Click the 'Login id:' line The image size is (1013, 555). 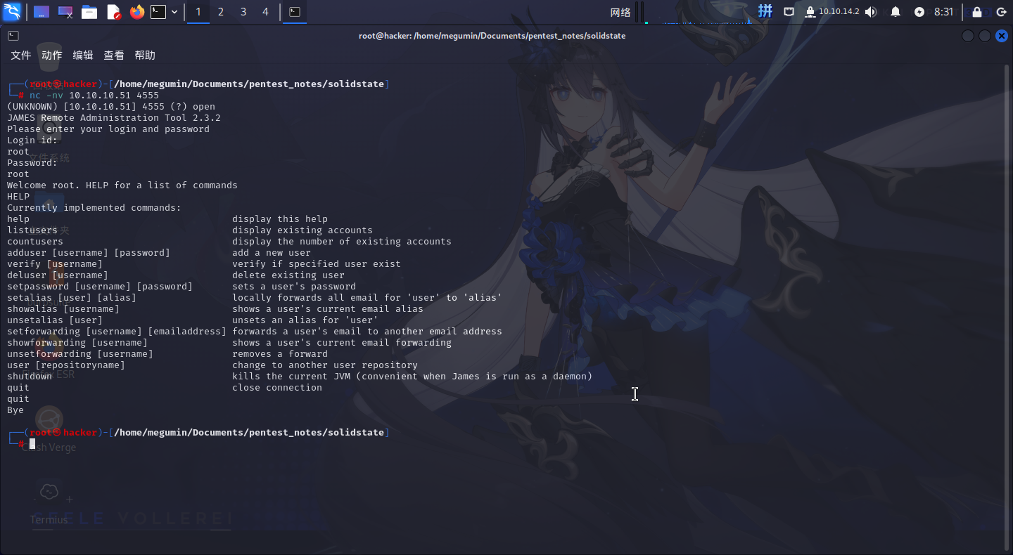pos(32,141)
